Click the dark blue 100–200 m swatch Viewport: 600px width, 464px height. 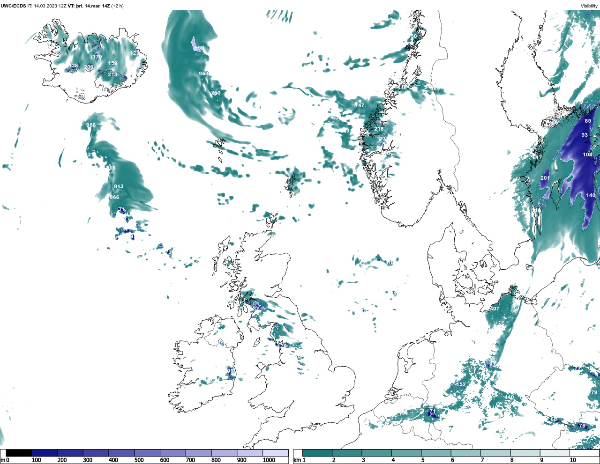point(45,453)
